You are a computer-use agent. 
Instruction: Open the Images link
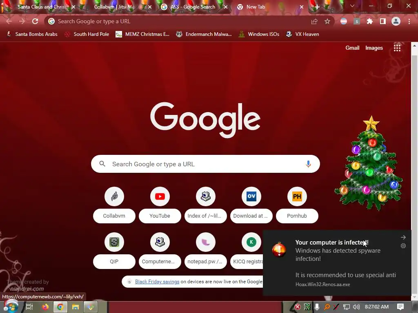coord(374,48)
